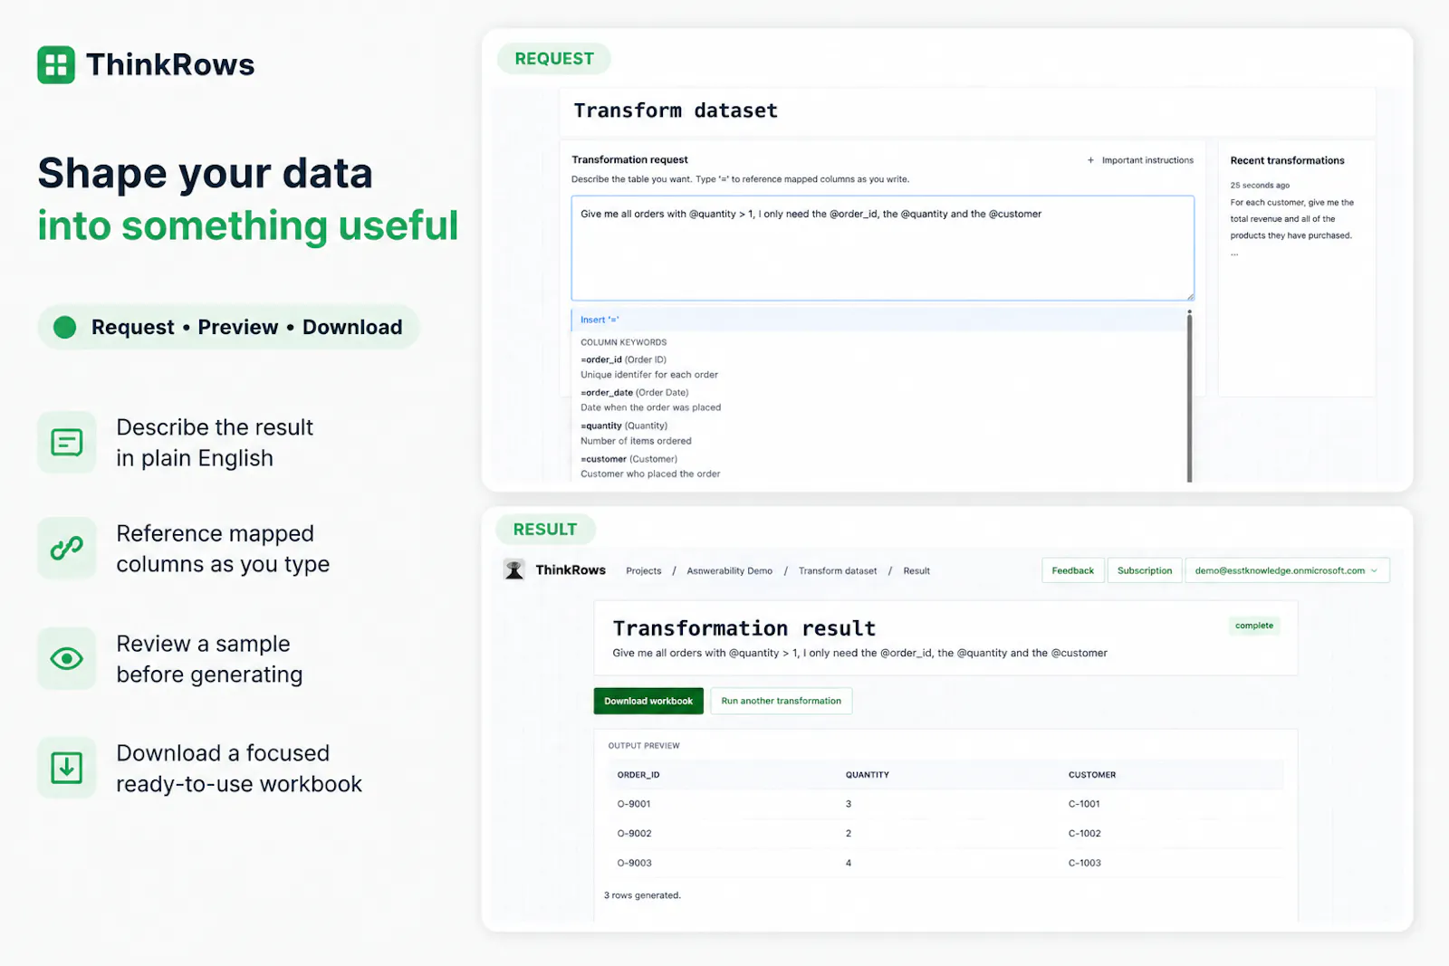Click the Recent transformations heading
This screenshot has width=1449, height=966.
(1287, 160)
